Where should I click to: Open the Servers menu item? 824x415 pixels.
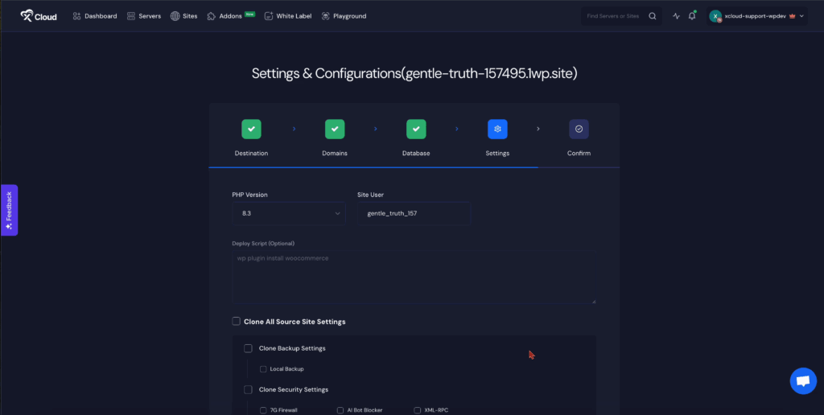tap(144, 16)
